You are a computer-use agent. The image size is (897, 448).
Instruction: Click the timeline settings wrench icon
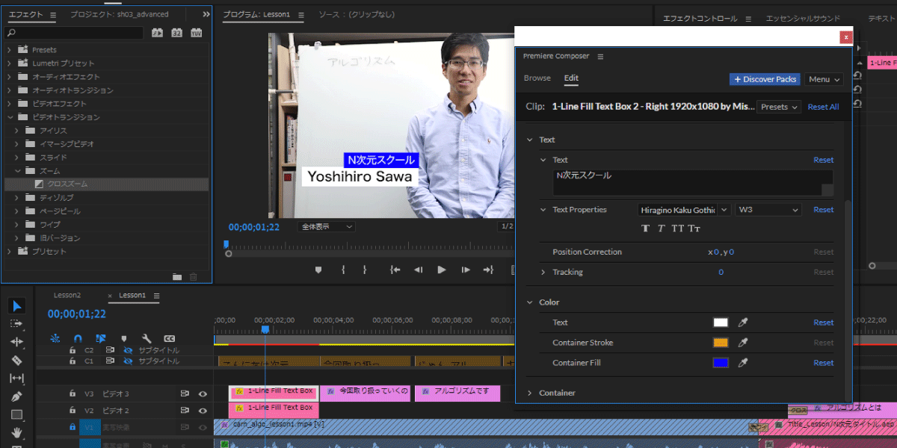[147, 338]
